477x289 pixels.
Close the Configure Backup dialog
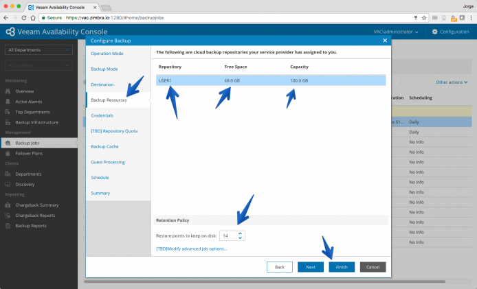pyautogui.click(x=385, y=41)
